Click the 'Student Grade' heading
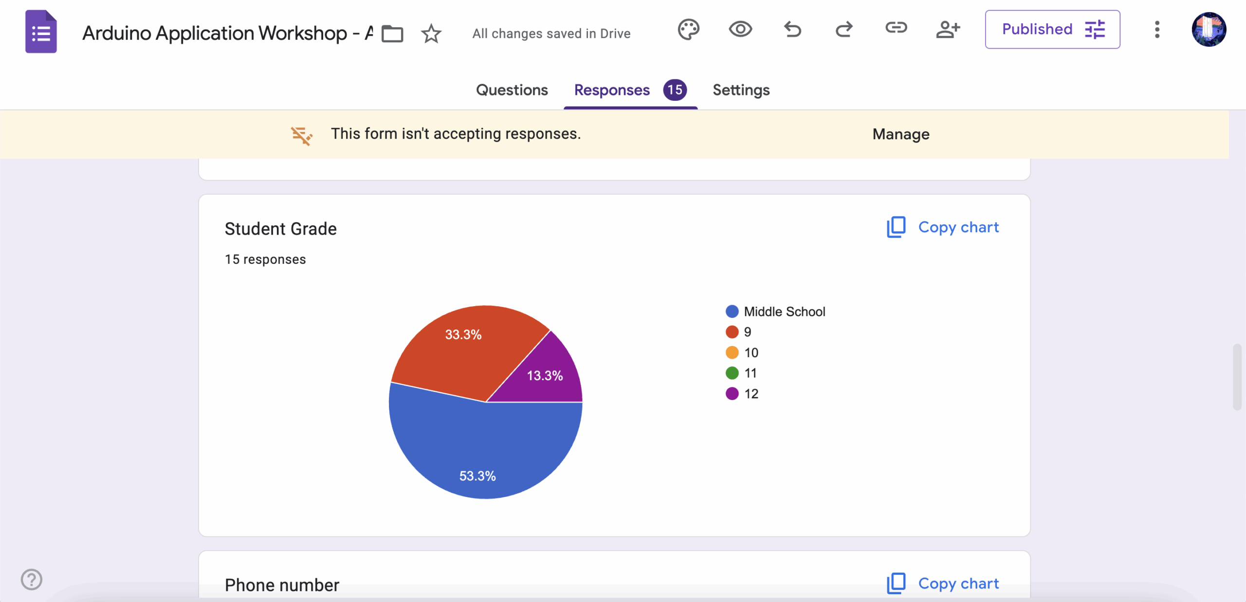 click(280, 229)
